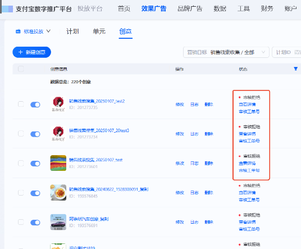Open creative link ending 20250107_20test3
The height and width of the screenshot is (249, 301).
point(99,130)
